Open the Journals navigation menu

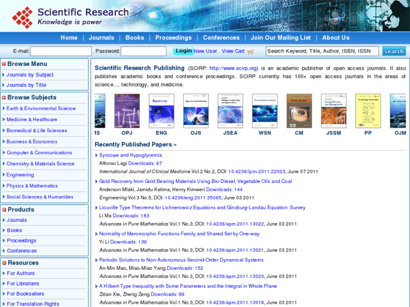tap(102, 38)
